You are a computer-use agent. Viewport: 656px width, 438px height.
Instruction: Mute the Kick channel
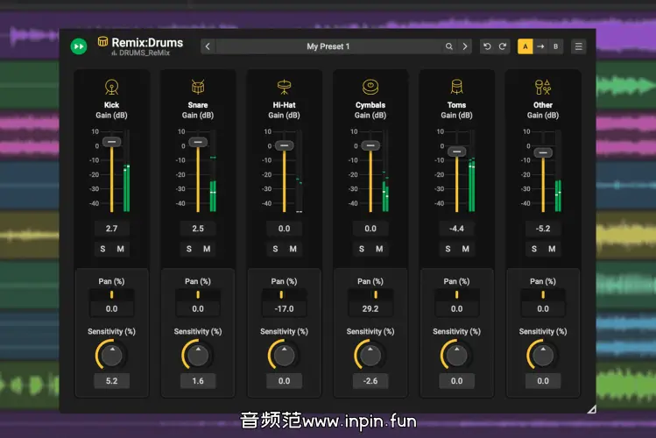click(x=121, y=249)
